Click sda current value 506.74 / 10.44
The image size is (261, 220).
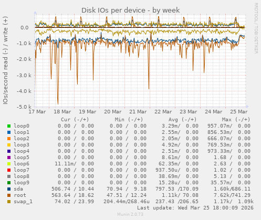[x=72, y=189]
